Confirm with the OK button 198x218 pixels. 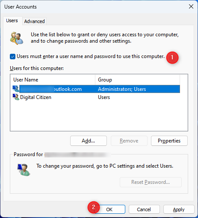click(109, 209)
